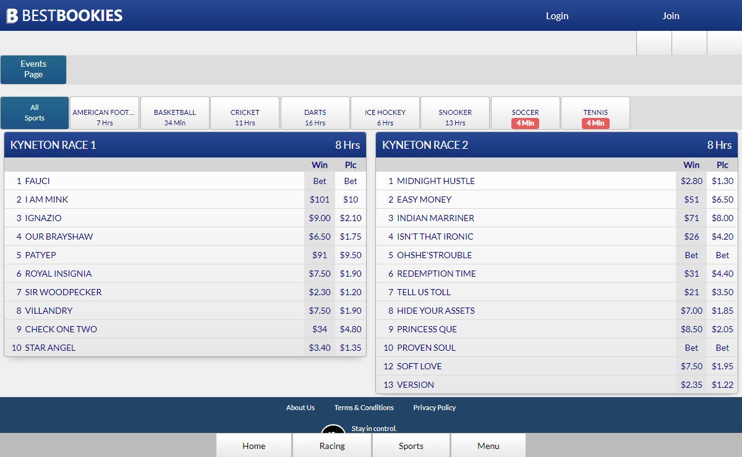Image resolution: width=742 pixels, height=457 pixels.
Task: Select the Ice Hockey tab
Action: tap(385, 113)
